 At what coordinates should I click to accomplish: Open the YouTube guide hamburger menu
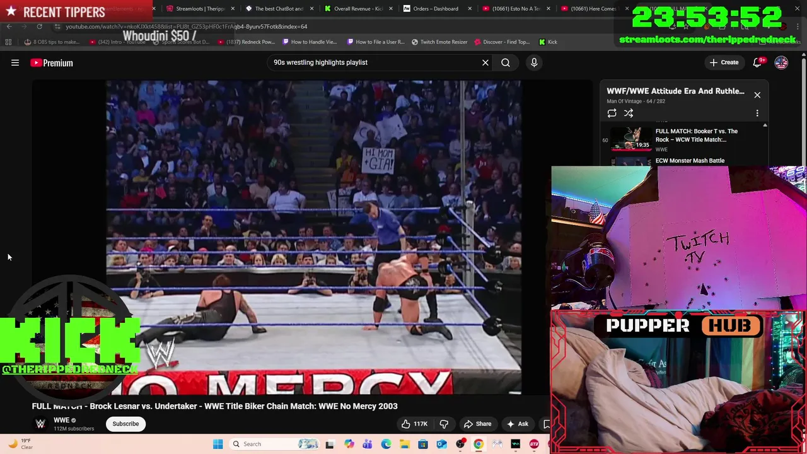click(15, 62)
